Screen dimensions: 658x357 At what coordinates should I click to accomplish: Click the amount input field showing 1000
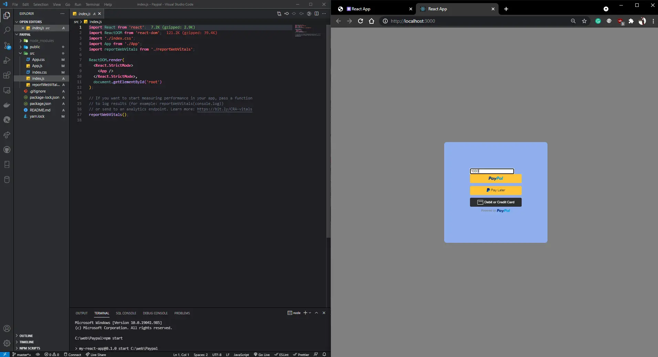click(x=492, y=171)
